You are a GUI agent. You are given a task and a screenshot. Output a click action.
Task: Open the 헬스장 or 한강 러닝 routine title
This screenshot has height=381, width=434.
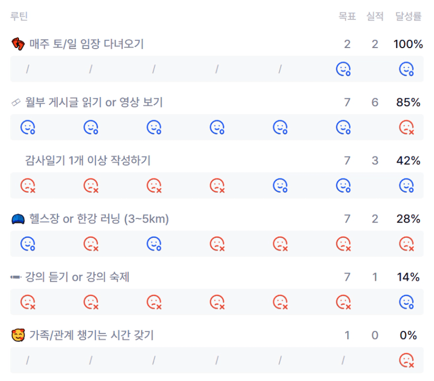click(x=97, y=219)
